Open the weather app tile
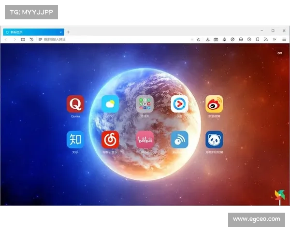The height and width of the screenshot is (232, 290). pyautogui.click(x=110, y=104)
